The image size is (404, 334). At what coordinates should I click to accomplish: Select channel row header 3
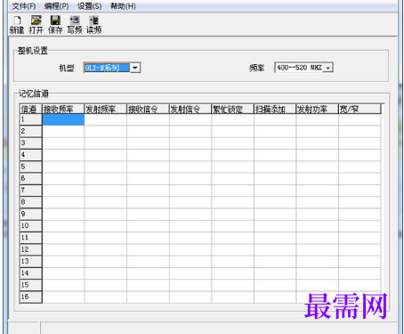point(31,143)
